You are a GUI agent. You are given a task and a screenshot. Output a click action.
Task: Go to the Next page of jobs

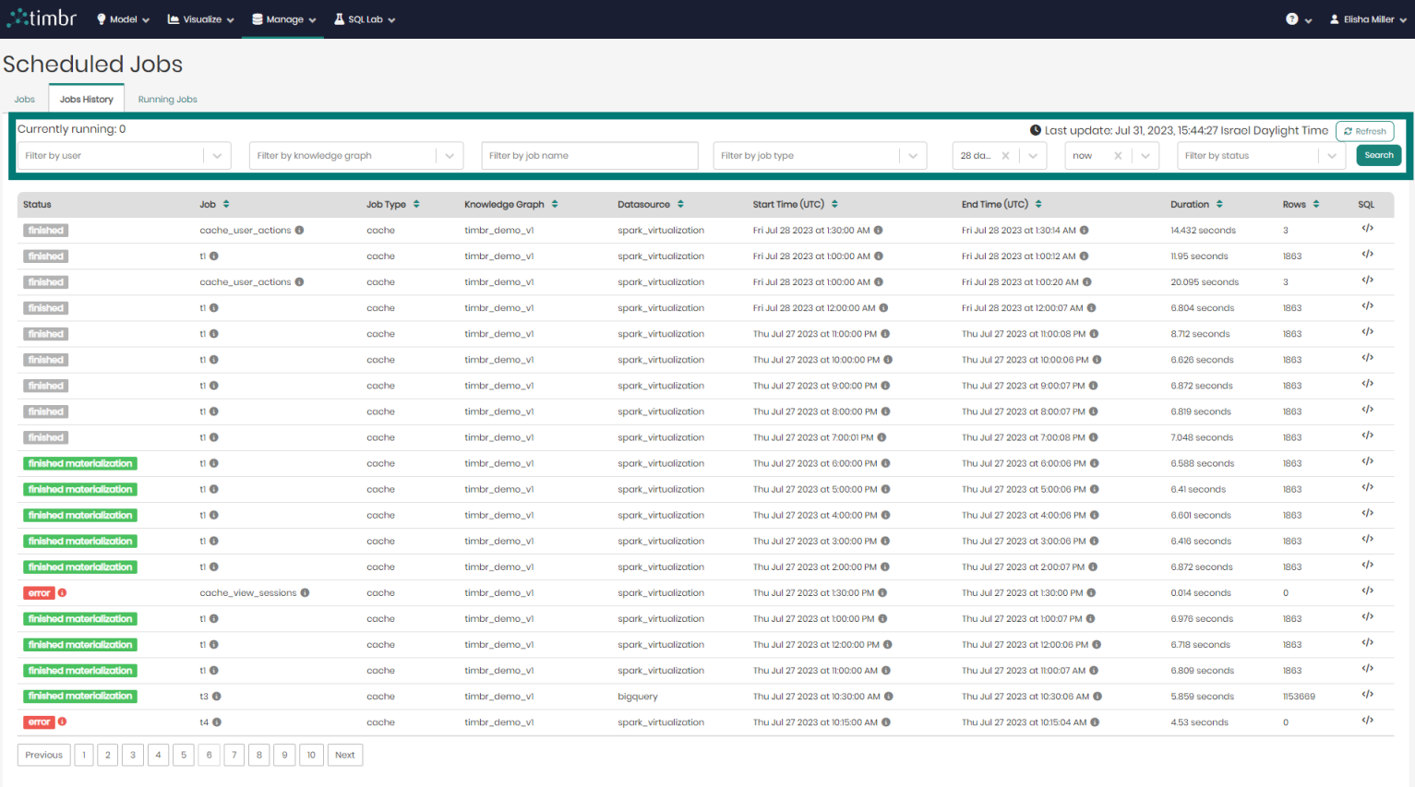tap(344, 755)
